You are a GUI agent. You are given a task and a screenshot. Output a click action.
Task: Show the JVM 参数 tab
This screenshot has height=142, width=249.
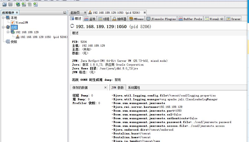[x=117, y=88]
